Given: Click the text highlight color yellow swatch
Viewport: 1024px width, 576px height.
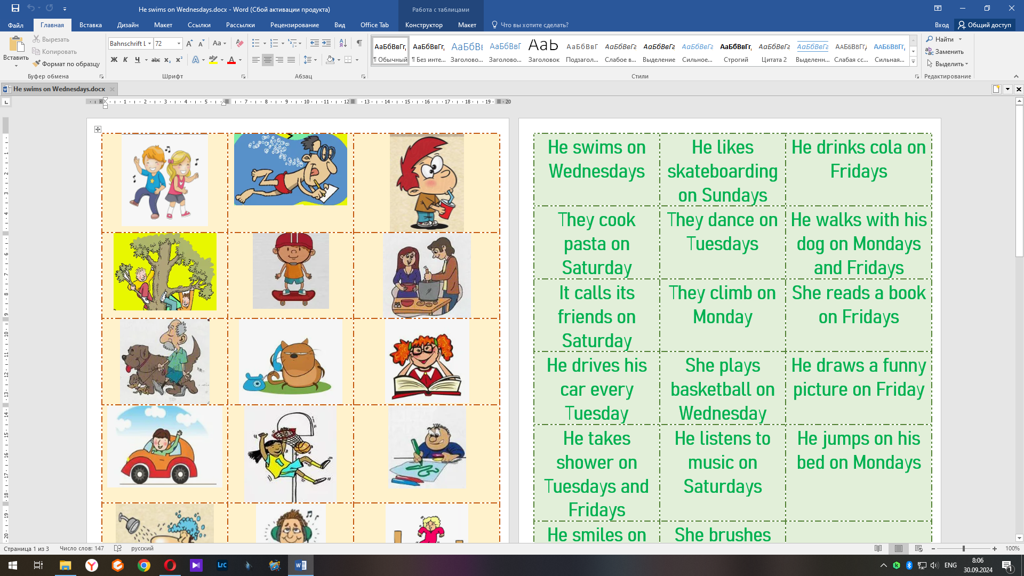Looking at the screenshot, I should click(x=213, y=60).
